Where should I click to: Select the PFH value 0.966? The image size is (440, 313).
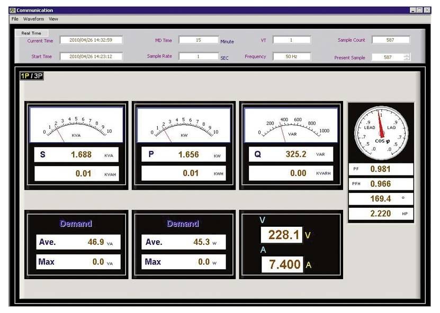381,184
